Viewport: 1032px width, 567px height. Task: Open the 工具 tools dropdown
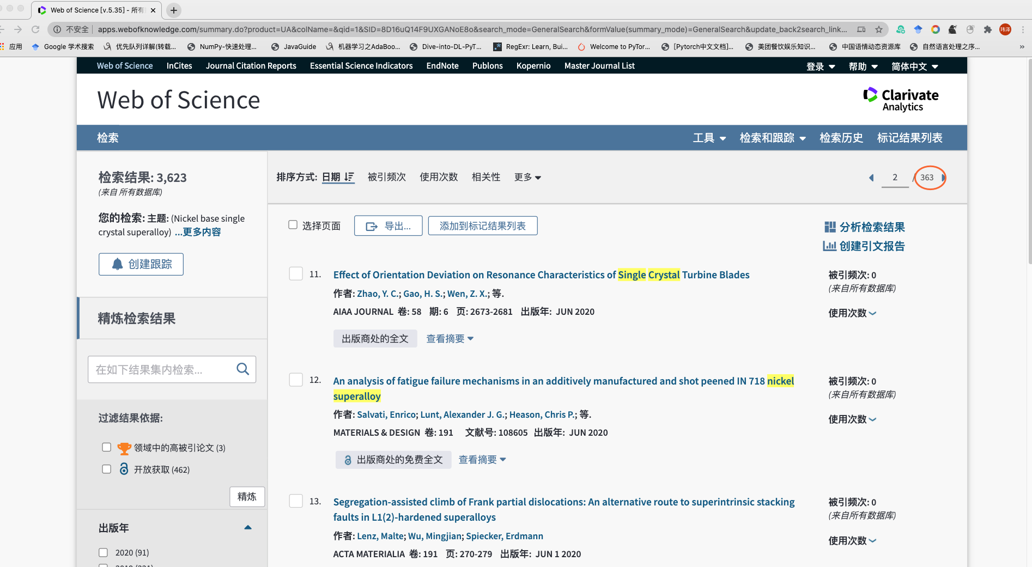point(709,138)
